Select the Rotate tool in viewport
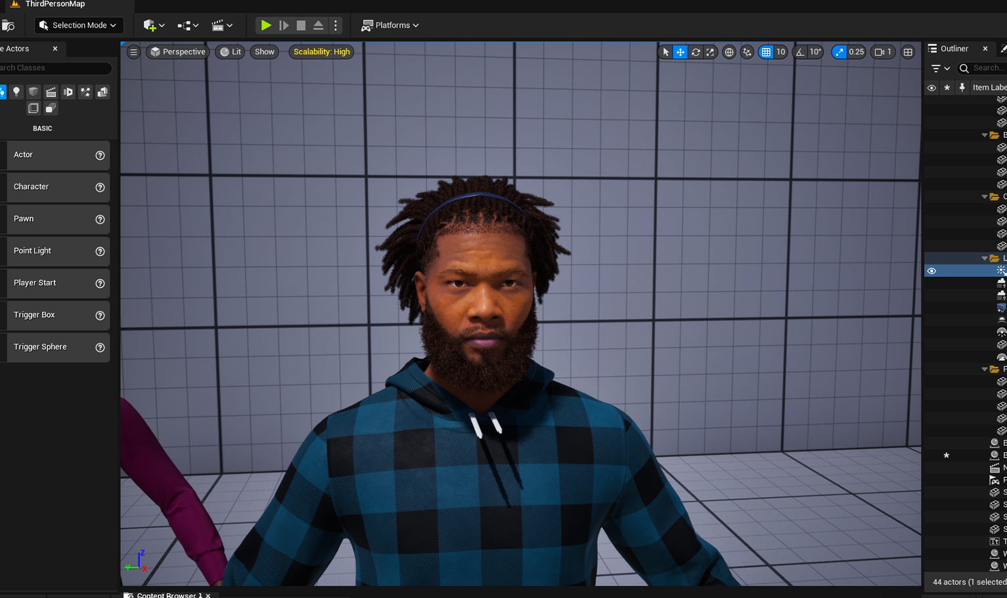 pos(696,52)
